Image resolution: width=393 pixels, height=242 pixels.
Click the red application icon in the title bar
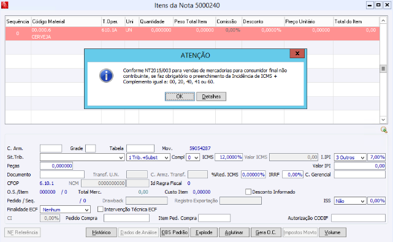pyautogui.click(x=4, y=5)
